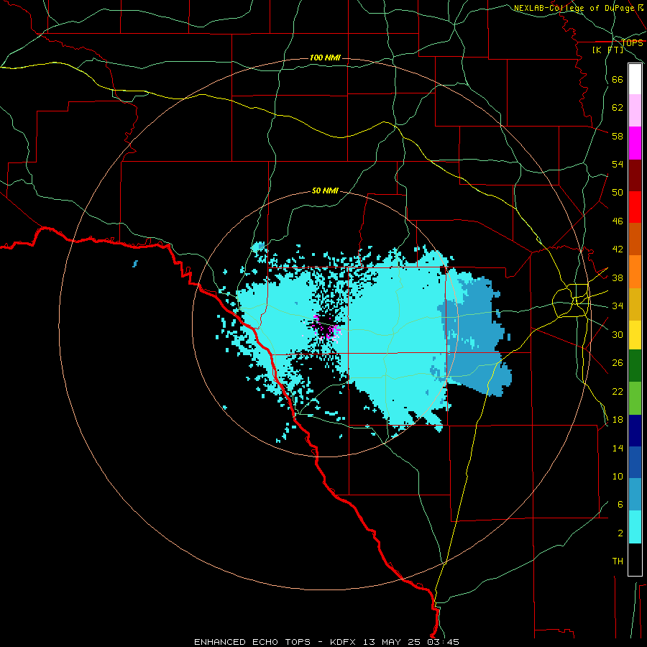Viewport: 647px width, 647px height.
Task: Click the 18 value on the color scale
Action: [618, 420]
